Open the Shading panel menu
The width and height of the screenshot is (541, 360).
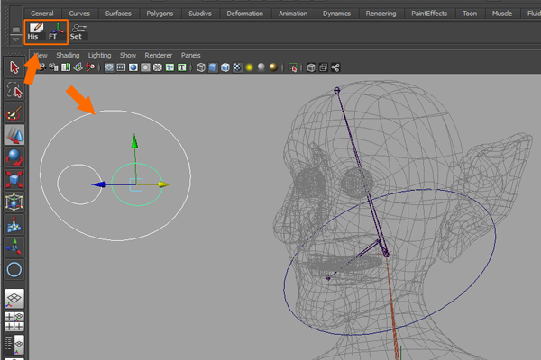coord(68,55)
